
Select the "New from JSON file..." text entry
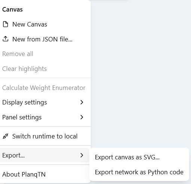[42, 39]
